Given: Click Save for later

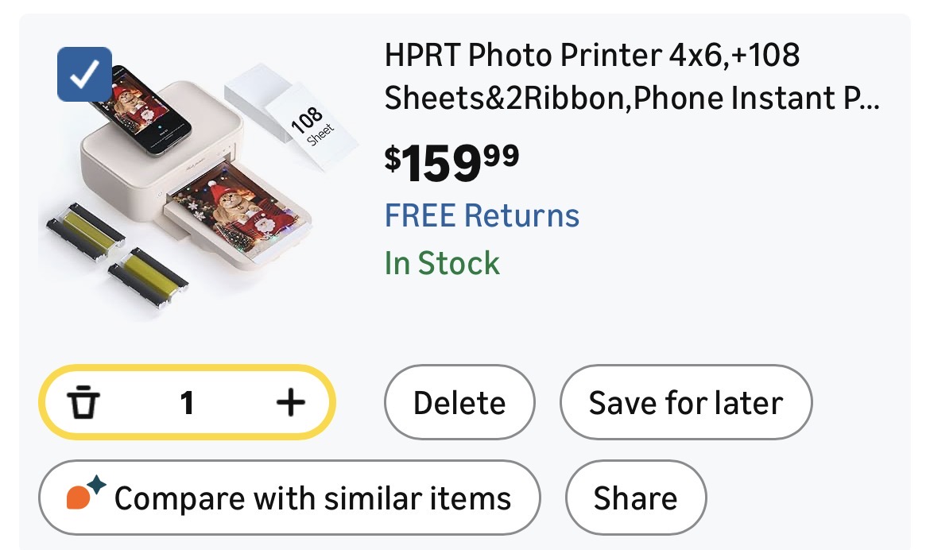Looking at the screenshot, I should pos(686,403).
